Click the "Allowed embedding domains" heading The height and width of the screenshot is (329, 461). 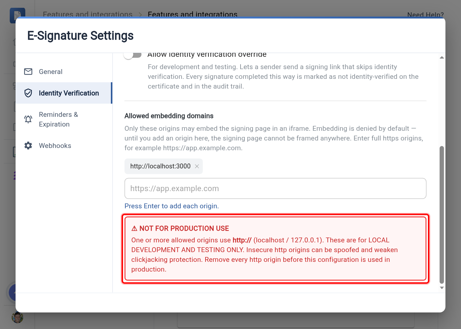click(x=169, y=116)
